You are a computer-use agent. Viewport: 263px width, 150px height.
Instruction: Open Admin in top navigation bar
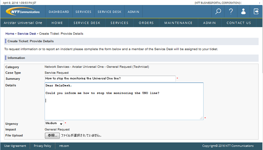click(133, 12)
